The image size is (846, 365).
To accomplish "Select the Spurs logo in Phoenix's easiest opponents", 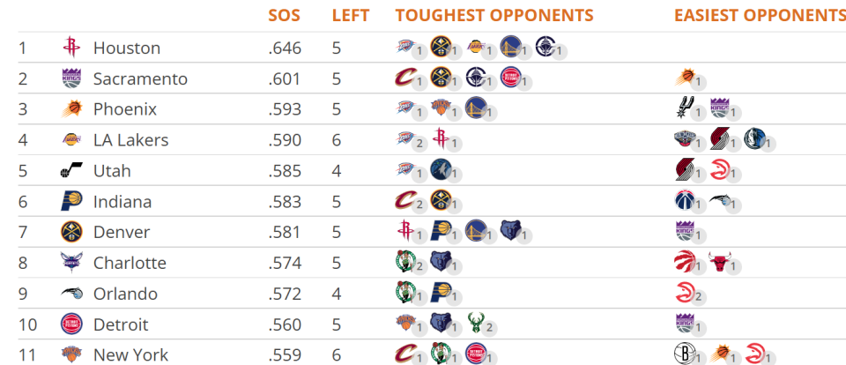I will [x=684, y=108].
